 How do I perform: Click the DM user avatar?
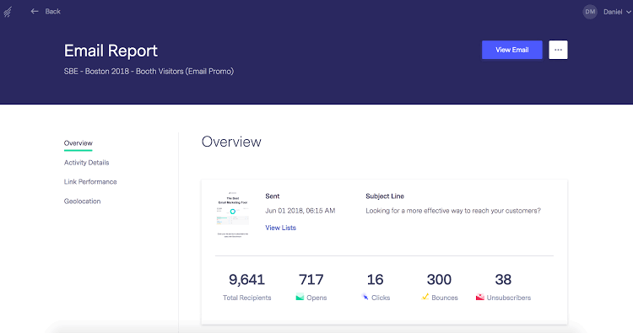590,12
